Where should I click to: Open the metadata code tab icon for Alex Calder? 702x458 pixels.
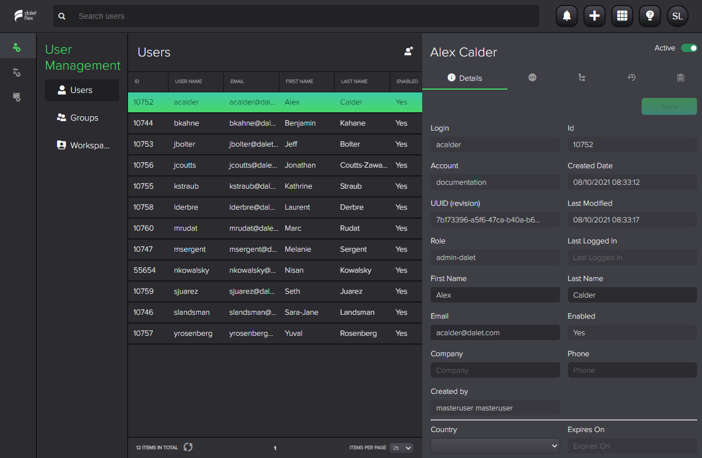coord(532,77)
